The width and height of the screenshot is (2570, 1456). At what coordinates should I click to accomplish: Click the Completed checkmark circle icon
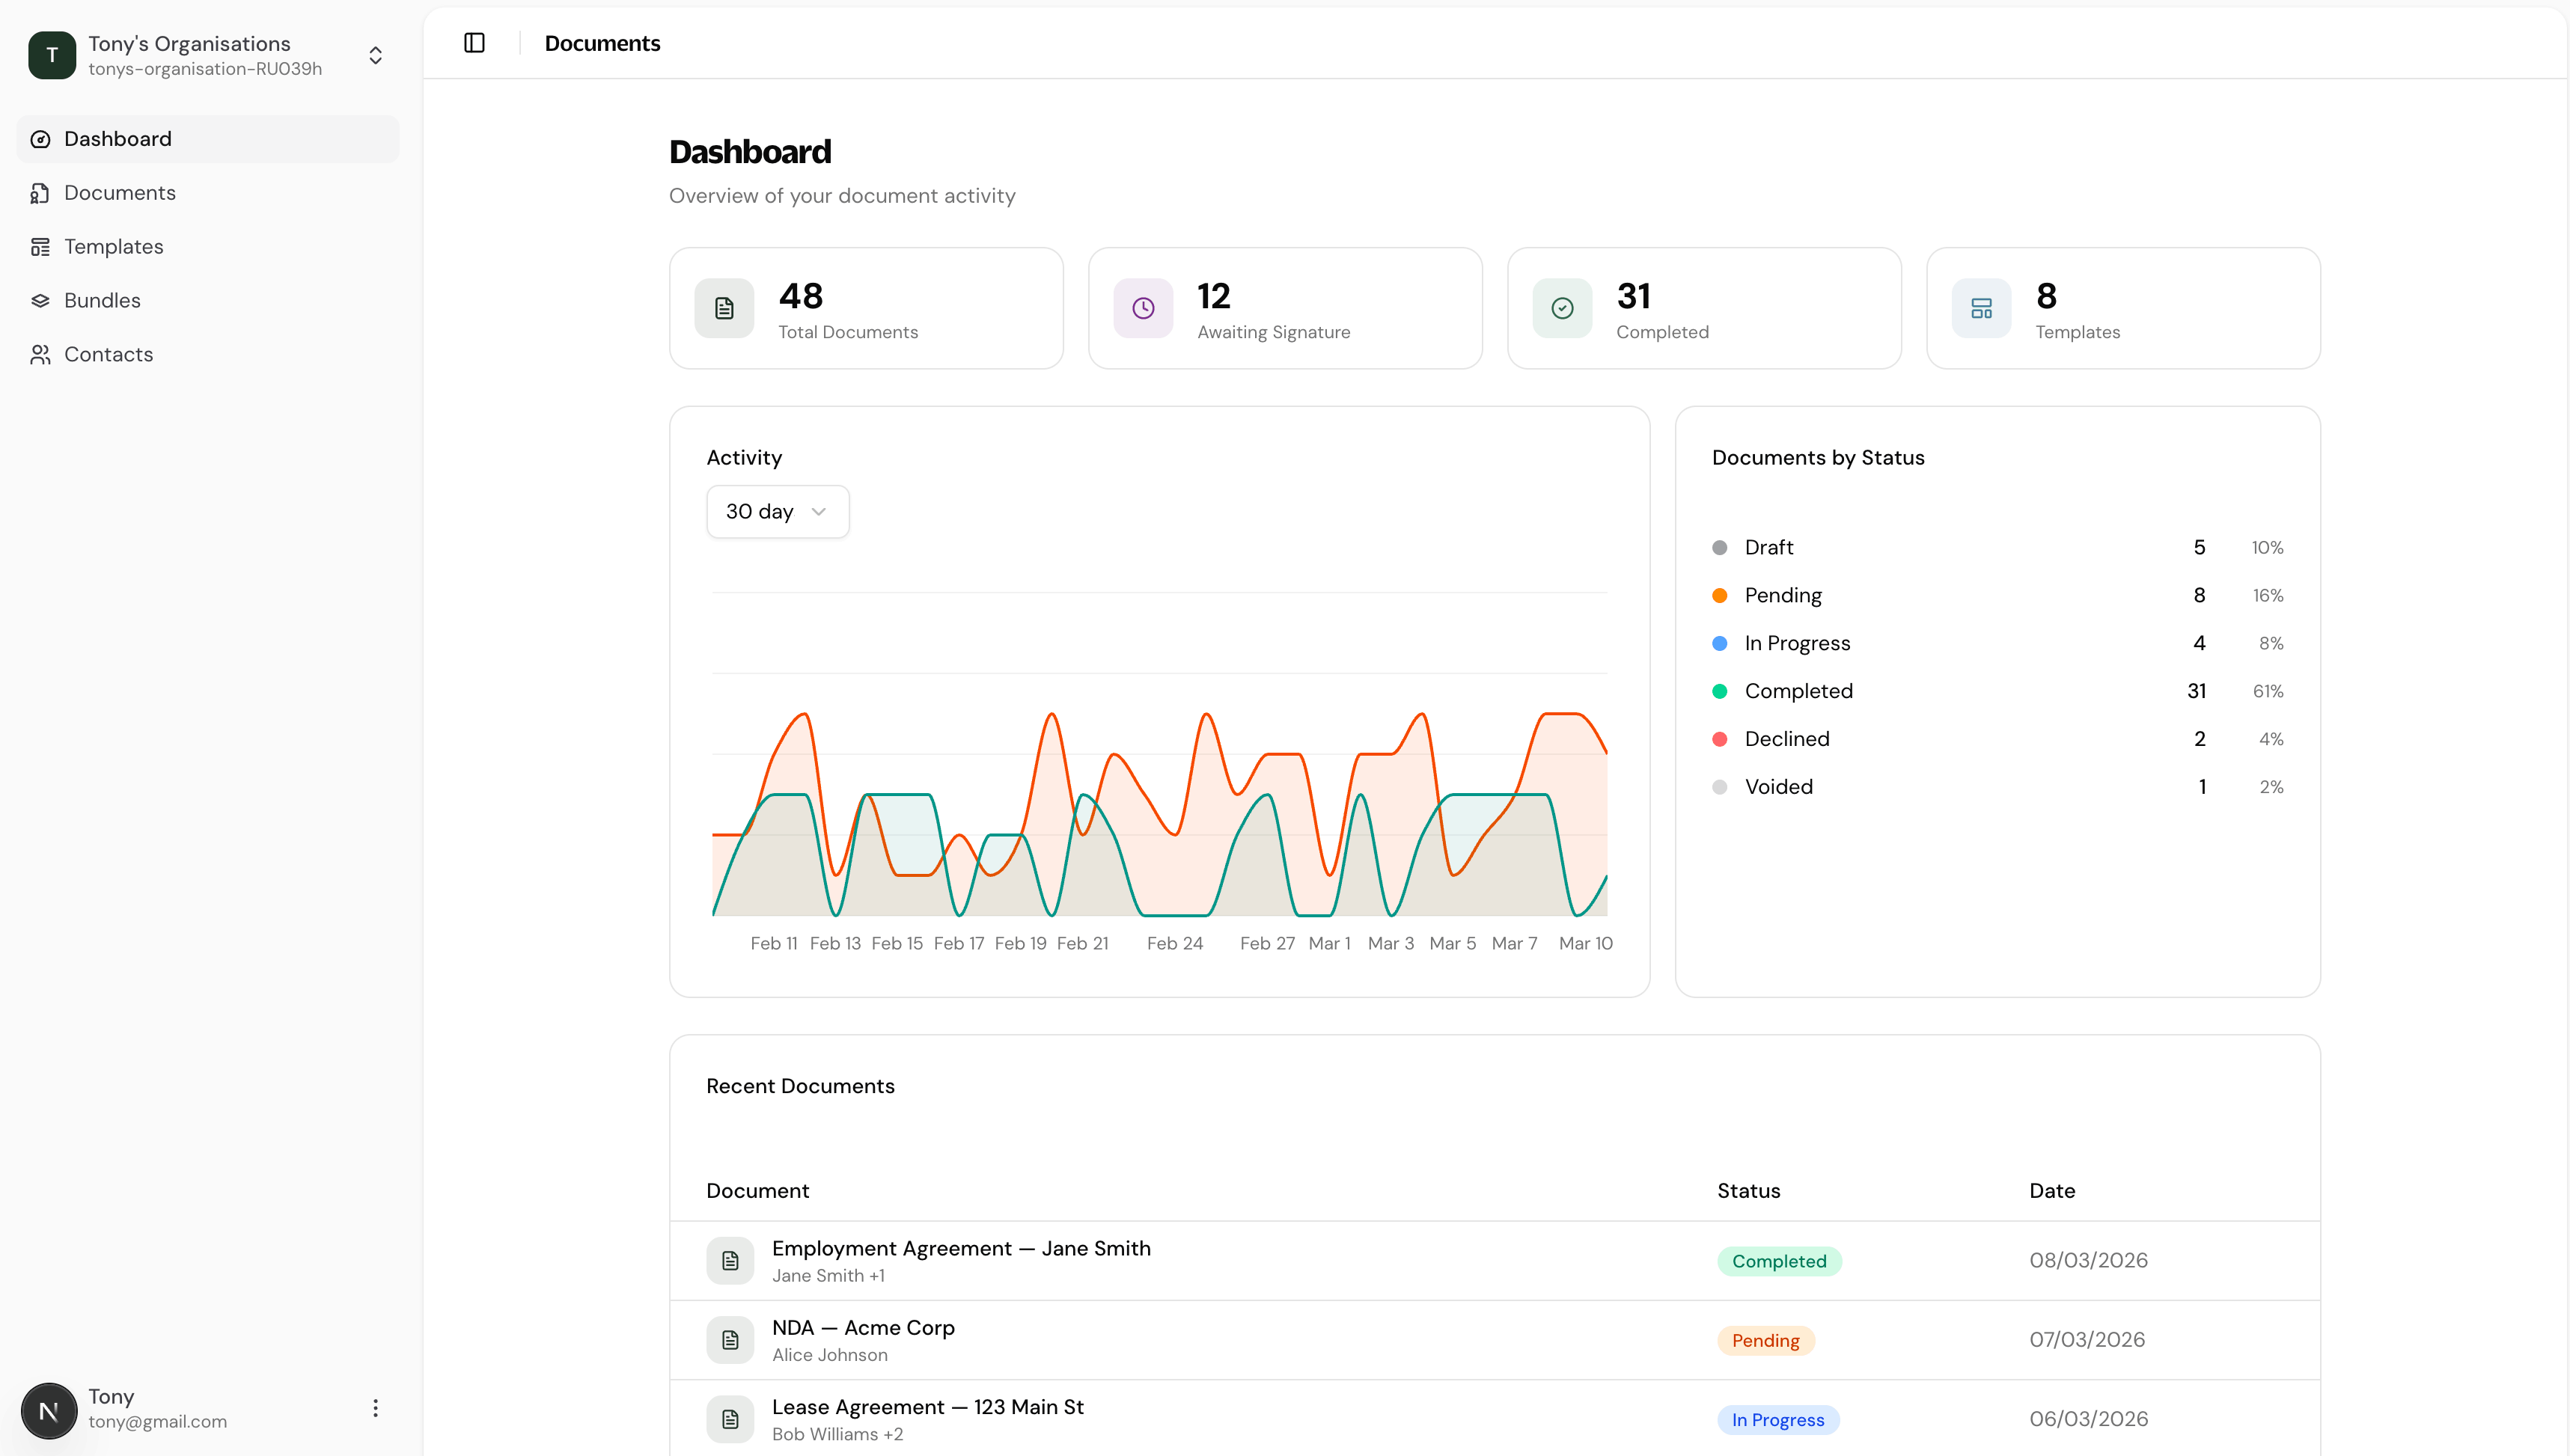click(1562, 308)
